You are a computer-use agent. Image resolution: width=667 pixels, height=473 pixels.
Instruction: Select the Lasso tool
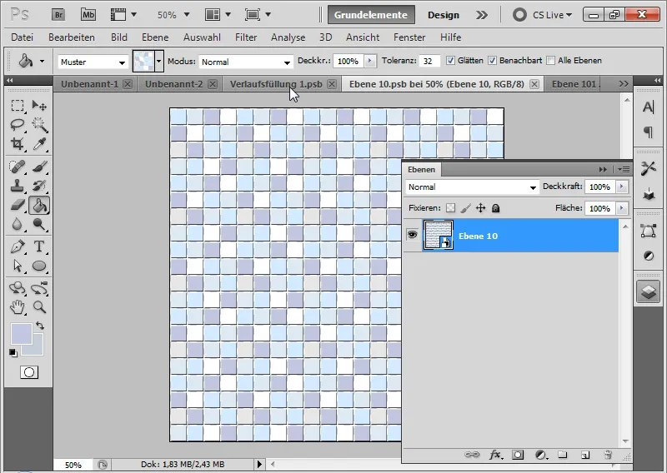point(18,125)
